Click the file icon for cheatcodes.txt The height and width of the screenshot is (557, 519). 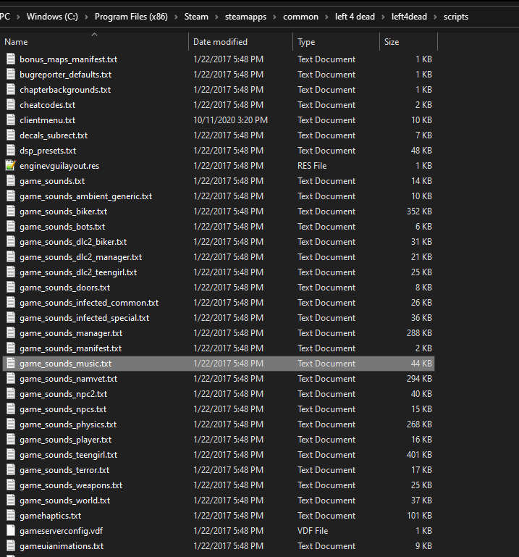click(x=11, y=105)
